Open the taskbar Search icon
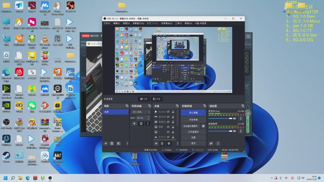The width and height of the screenshot is (324, 182). (13, 178)
